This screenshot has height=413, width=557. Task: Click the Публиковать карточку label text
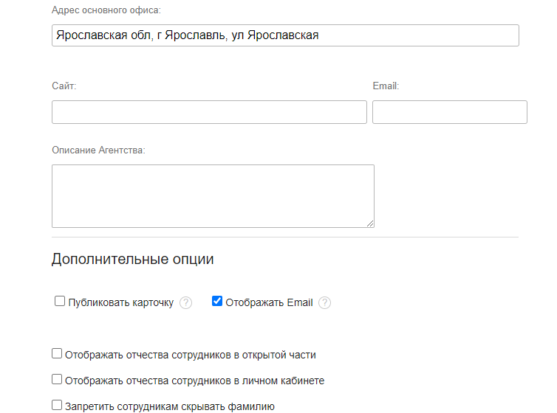click(121, 302)
